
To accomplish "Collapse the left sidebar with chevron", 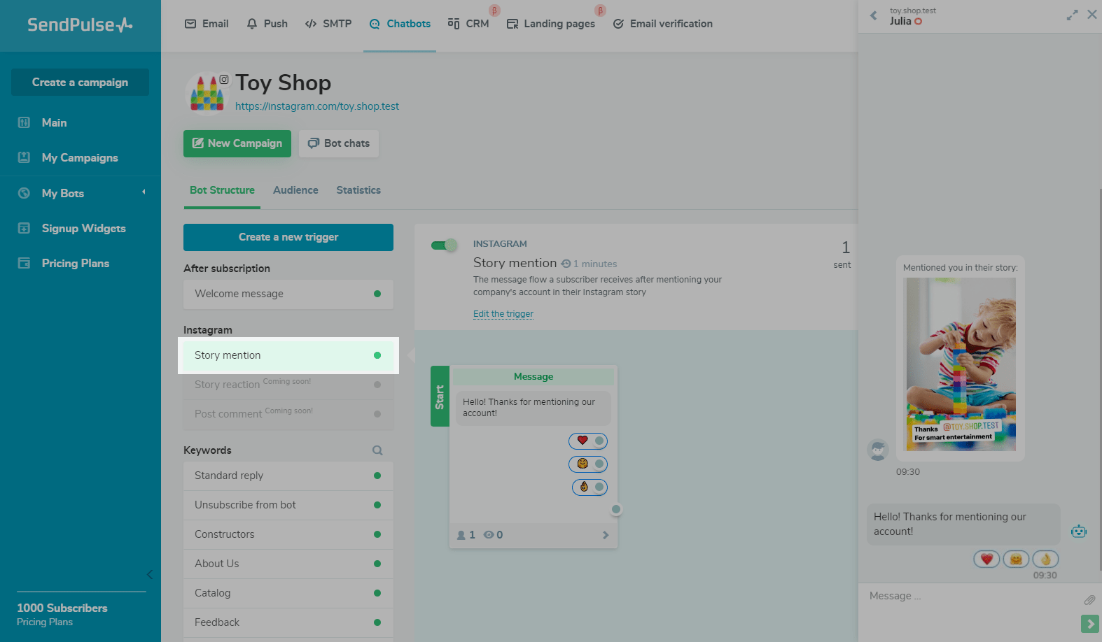I will 149,574.
